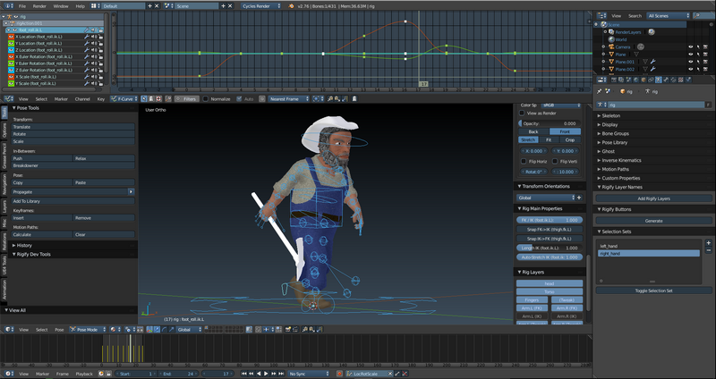Lock the Z Location channel
This screenshot has width=716, height=379.
click(100, 50)
